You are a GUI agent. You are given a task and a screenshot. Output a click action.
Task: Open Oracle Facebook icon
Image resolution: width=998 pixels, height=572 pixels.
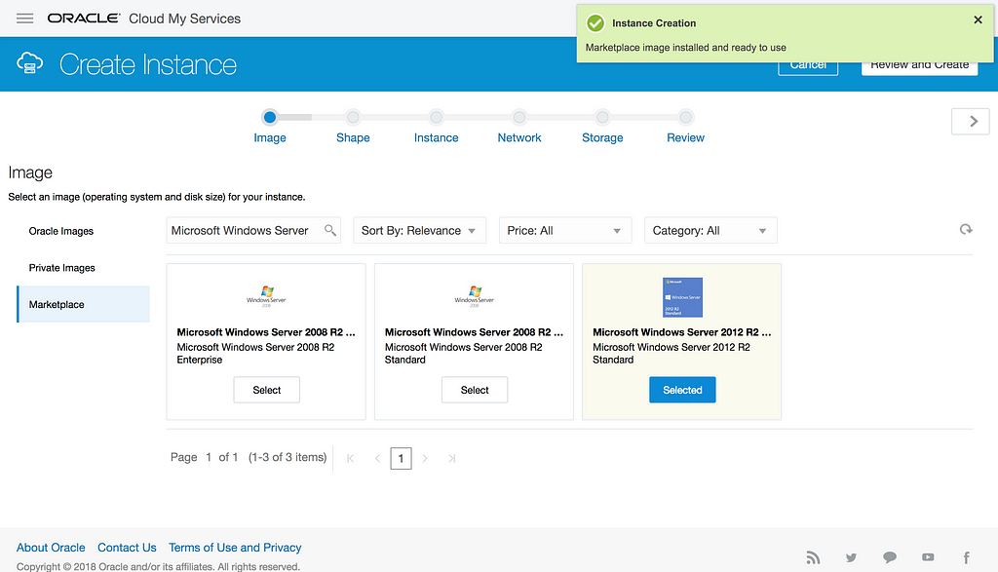[x=966, y=557]
